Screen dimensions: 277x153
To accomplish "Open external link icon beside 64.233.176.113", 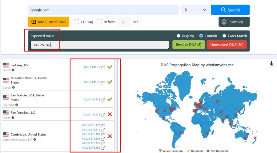I will point(103,130).
